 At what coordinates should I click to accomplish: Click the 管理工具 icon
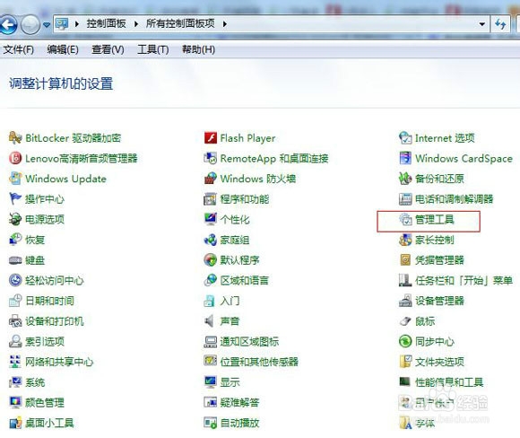pos(405,219)
